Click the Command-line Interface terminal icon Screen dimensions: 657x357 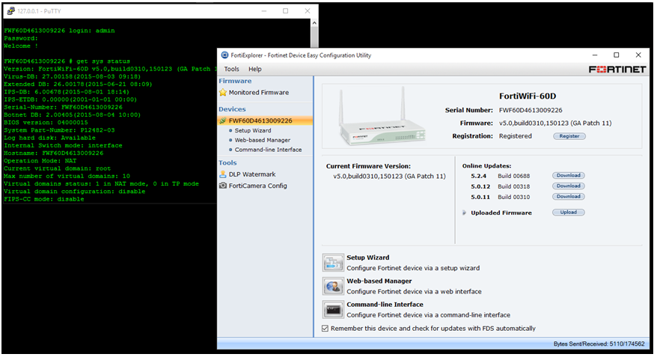tap(333, 310)
